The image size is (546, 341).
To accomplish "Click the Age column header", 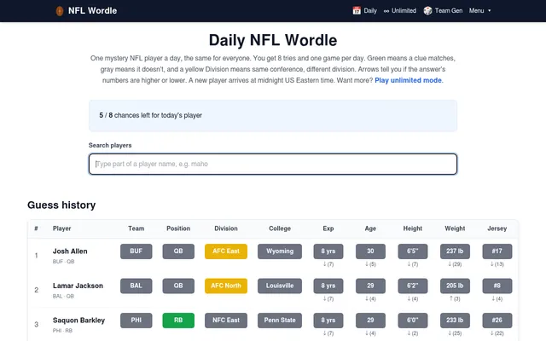I will coord(370,228).
